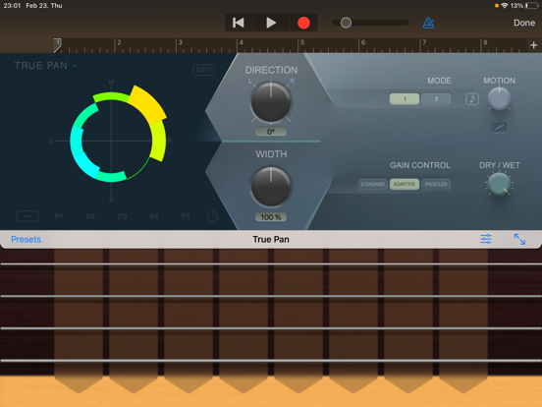Open the three-dots preset menu
This screenshot has width=542, height=407.
(x=27, y=216)
